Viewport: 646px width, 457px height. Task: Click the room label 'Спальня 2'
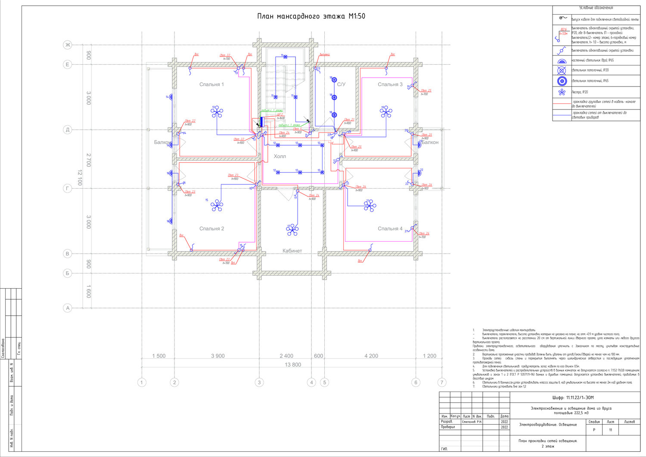coord(211,229)
